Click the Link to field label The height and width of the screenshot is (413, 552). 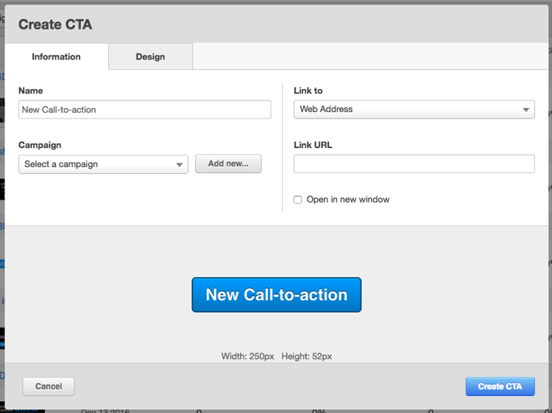(x=308, y=91)
